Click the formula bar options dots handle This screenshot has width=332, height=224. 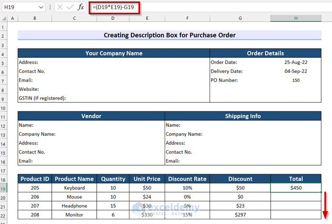[50, 7]
